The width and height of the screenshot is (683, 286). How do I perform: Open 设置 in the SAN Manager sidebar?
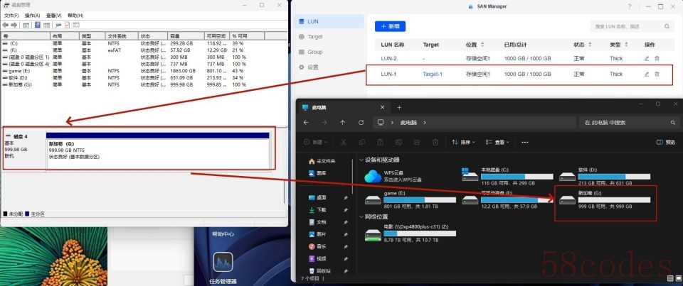tap(313, 67)
